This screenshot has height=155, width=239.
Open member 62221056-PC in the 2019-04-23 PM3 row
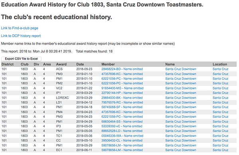coord(122,117)
